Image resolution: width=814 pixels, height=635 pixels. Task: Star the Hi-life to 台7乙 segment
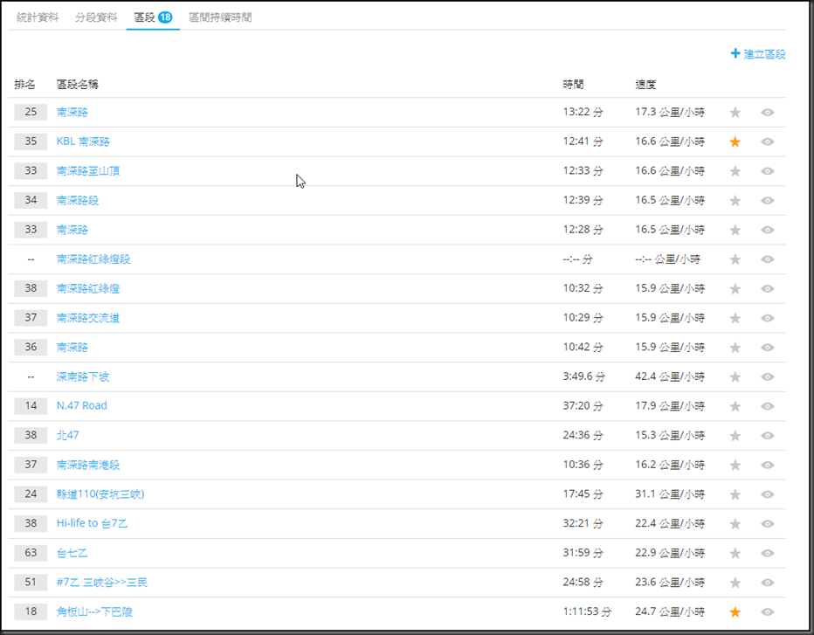(x=735, y=523)
